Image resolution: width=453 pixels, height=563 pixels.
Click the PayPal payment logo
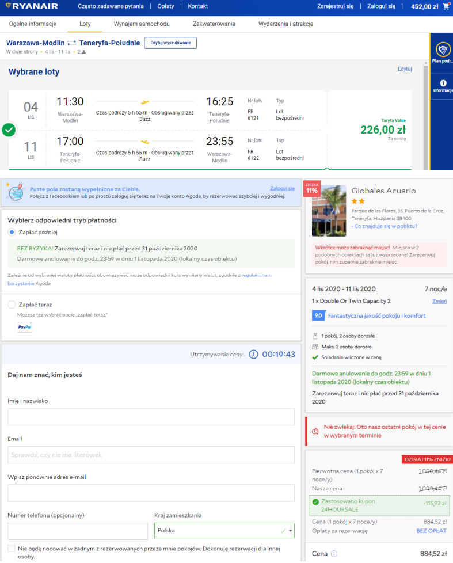point(25,327)
